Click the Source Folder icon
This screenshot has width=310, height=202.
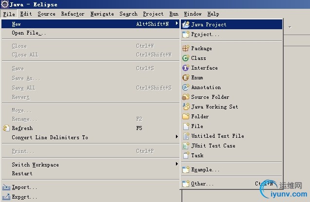(186, 97)
